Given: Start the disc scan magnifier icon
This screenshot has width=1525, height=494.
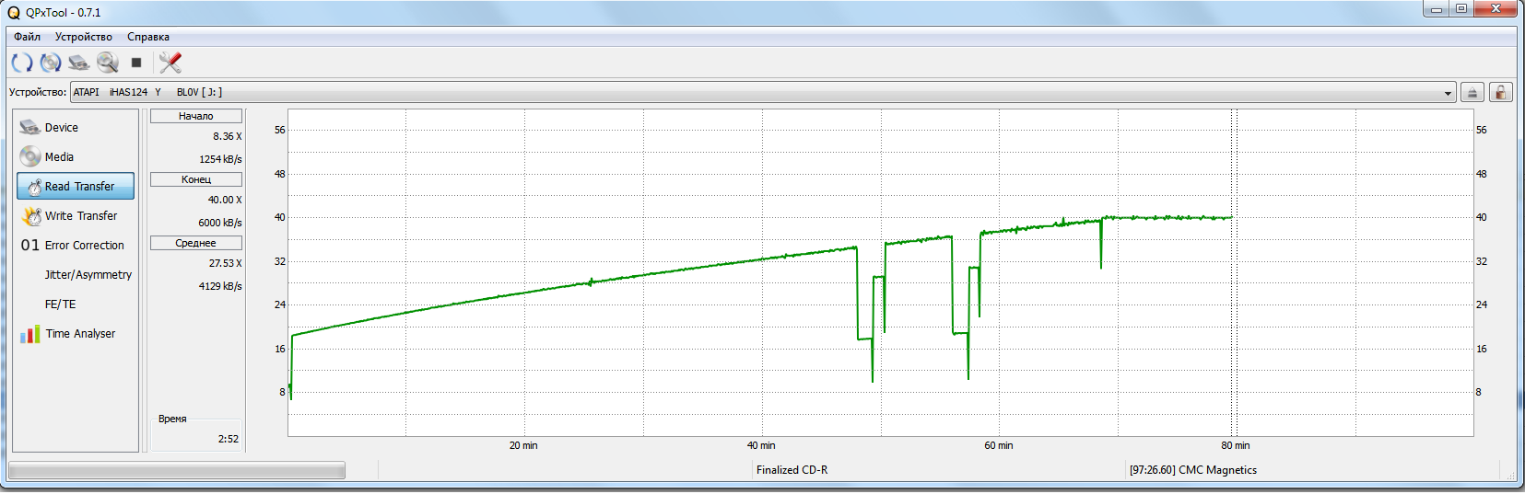Looking at the screenshot, I should pos(108,63).
